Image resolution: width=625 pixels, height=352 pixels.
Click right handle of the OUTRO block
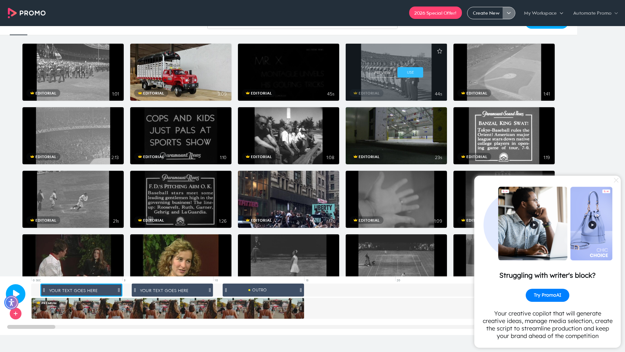click(x=300, y=290)
